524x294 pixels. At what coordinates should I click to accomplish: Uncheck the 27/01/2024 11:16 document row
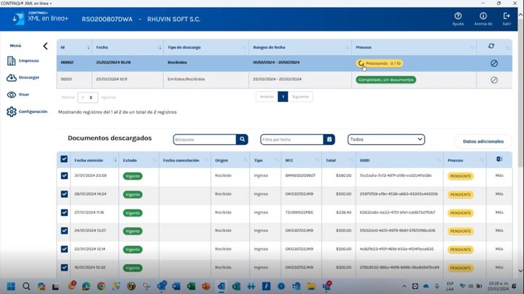point(64,212)
